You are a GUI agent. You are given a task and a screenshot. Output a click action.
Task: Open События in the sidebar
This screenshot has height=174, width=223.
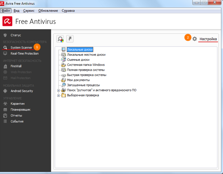tap(17, 121)
